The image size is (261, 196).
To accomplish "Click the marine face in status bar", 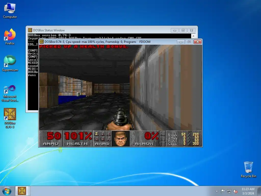I will 121,139.
